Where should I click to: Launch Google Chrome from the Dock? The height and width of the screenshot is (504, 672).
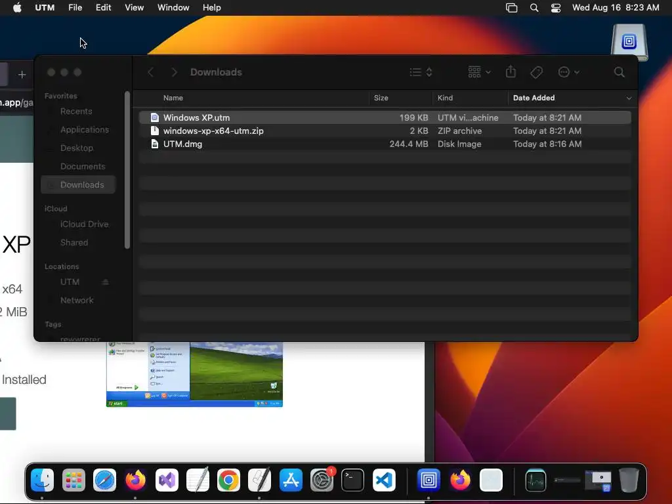click(x=228, y=480)
